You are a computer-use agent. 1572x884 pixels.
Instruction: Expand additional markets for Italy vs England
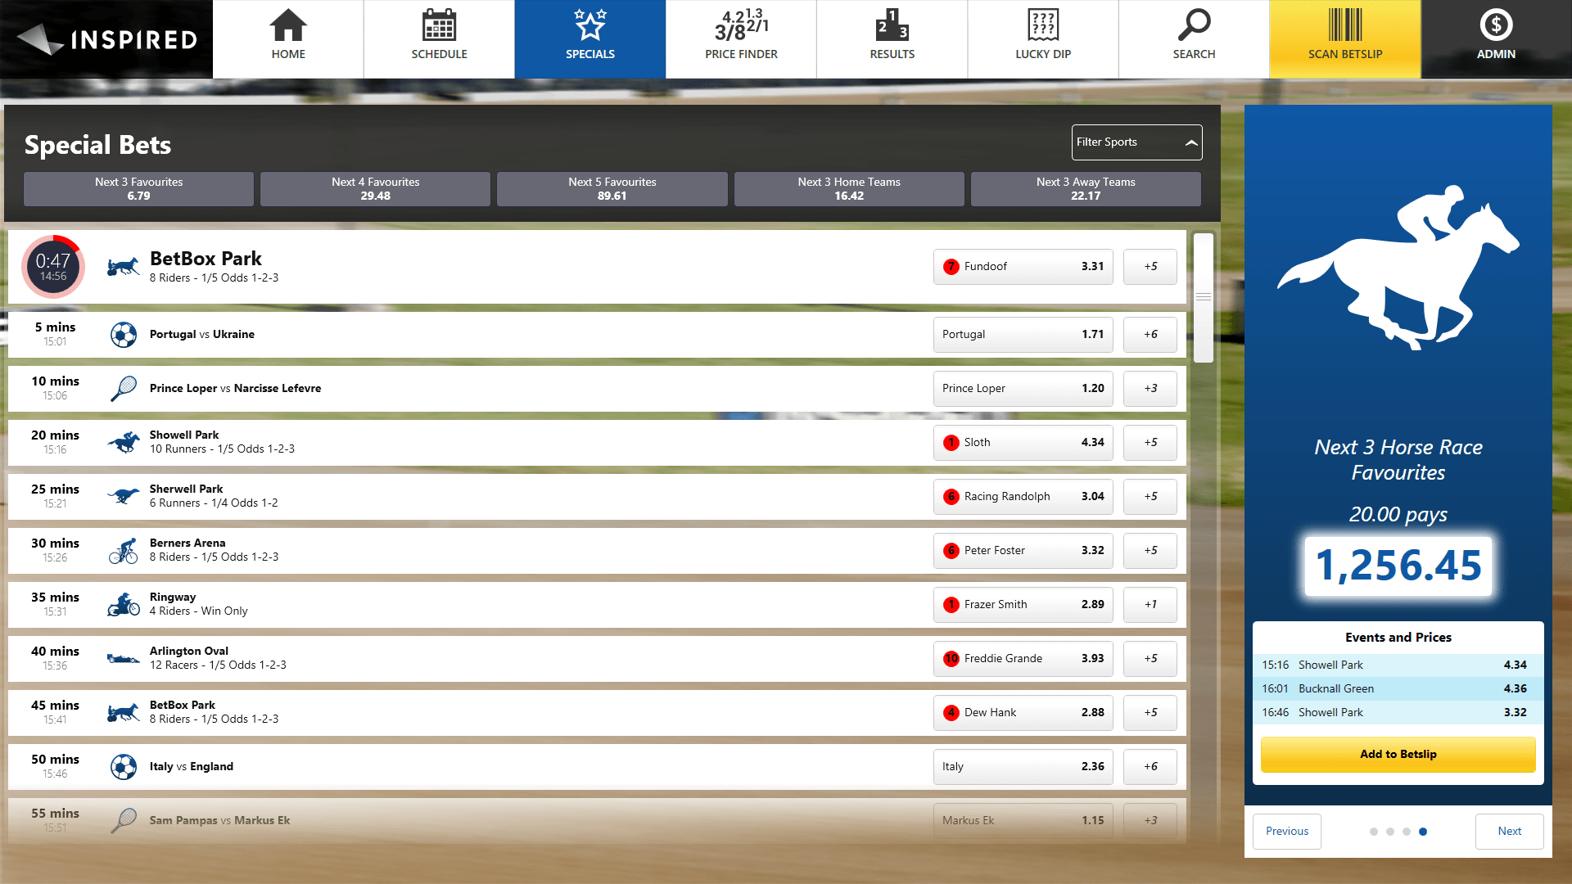pyautogui.click(x=1150, y=766)
